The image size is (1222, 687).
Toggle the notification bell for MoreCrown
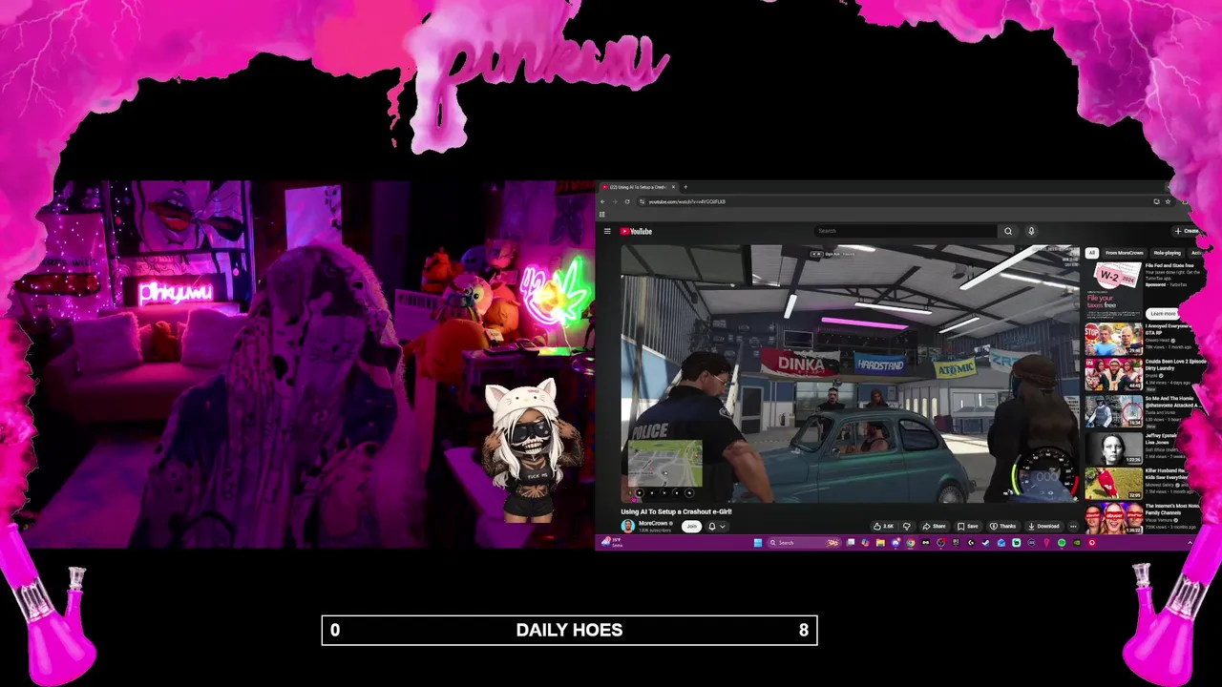[712, 526]
